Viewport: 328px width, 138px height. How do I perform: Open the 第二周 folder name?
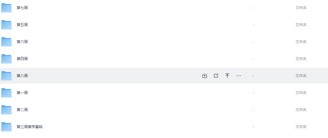[22, 110]
